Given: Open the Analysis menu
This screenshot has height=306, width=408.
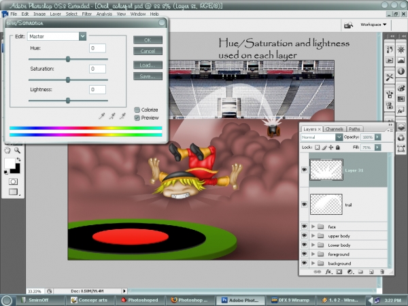Looking at the screenshot, I should click(104, 14).
